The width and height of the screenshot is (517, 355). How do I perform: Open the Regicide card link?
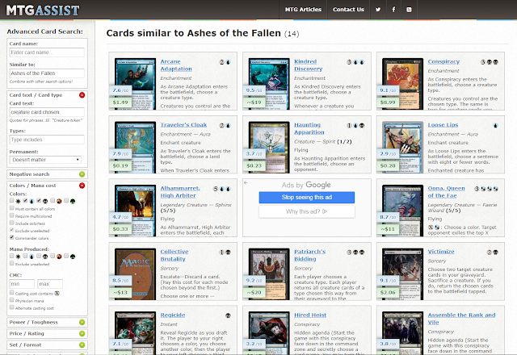pyautogui.click(x=173, y=315)
